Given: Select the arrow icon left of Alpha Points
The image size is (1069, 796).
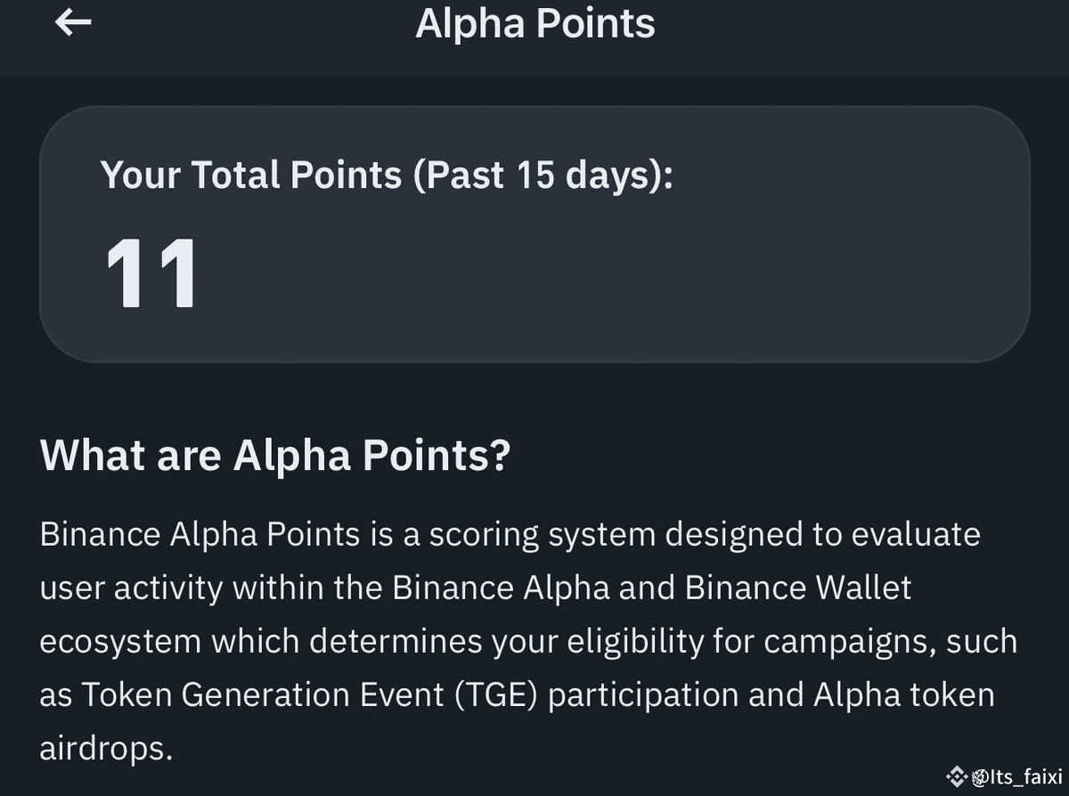Looking at the screenshot, I should (74, 23).
